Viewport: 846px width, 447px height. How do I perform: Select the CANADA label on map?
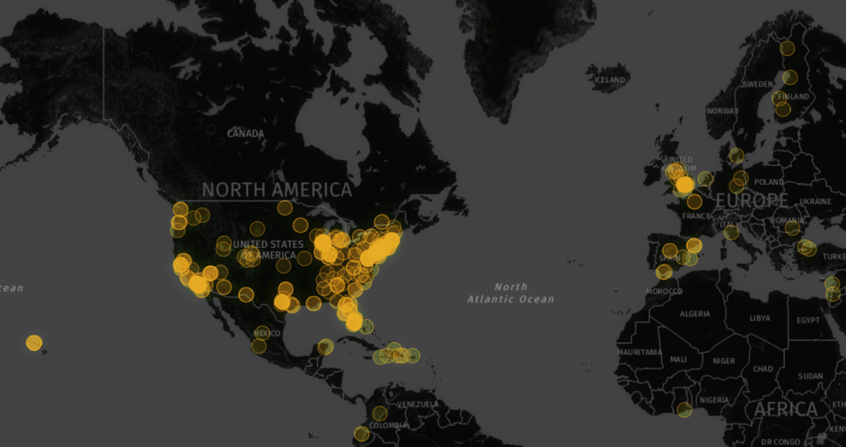click(x=245, y=134)
